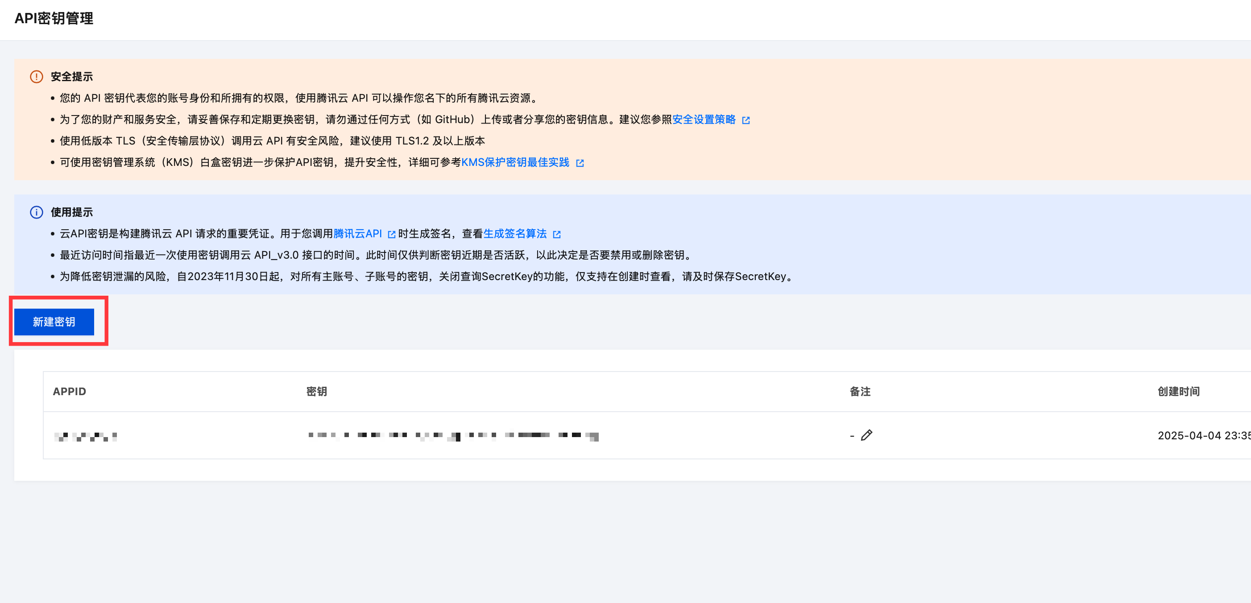Click the 密钥 column header
This screenshot has width=1251, height=603.
tap(317, 391)
